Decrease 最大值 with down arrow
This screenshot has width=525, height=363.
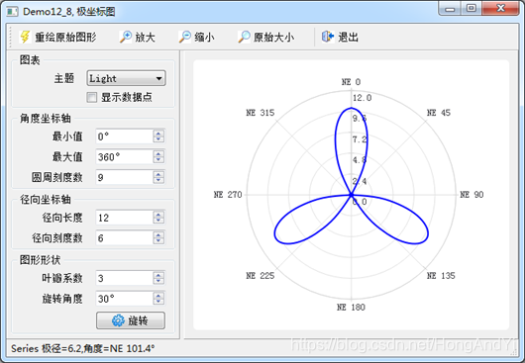point(158,160)
